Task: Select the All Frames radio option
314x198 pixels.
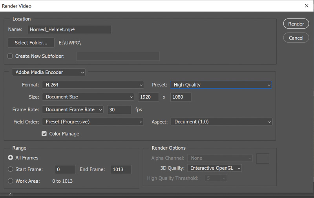Action: (11, 158)
